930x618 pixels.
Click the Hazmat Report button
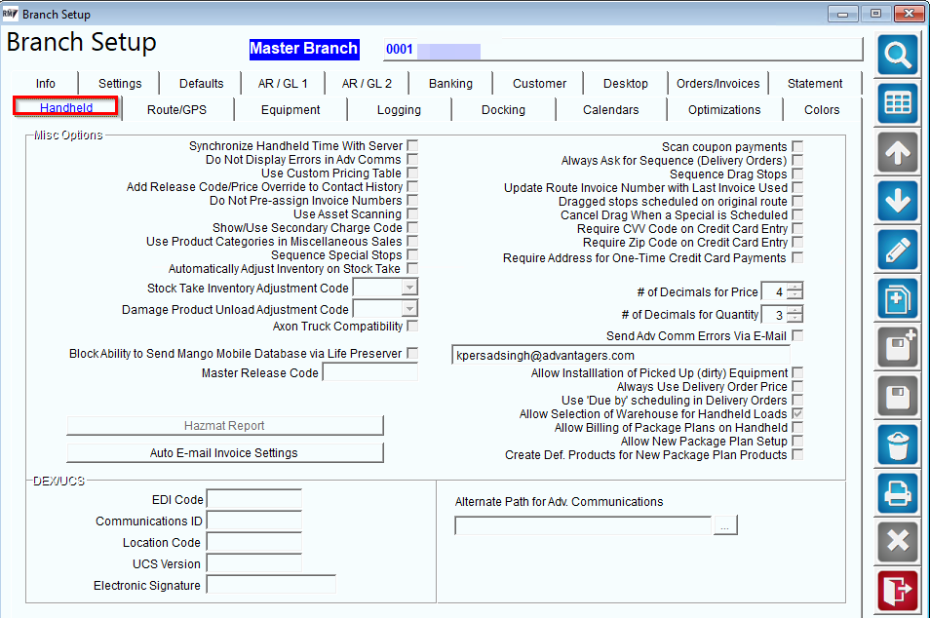(x=225, y=426)
